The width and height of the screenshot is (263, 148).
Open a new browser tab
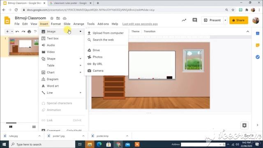pos(98,3)
